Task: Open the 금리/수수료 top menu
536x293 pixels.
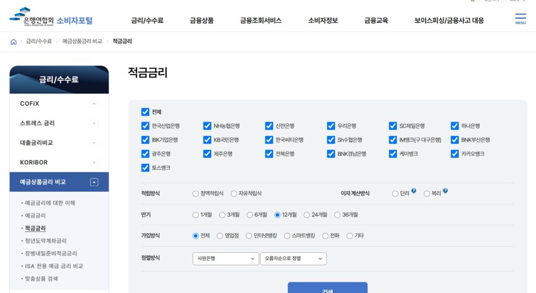Action: (x=147, y=20)
